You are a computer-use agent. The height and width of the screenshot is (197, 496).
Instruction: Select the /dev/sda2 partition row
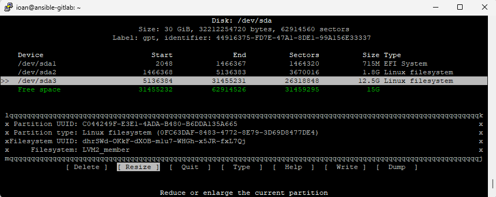[x=244, y=72]
